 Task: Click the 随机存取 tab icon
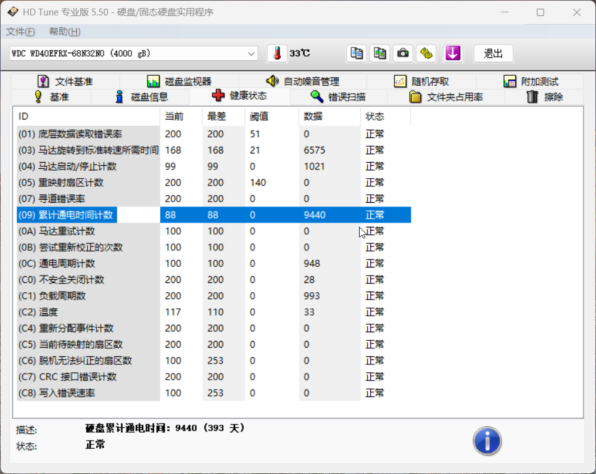400,81
